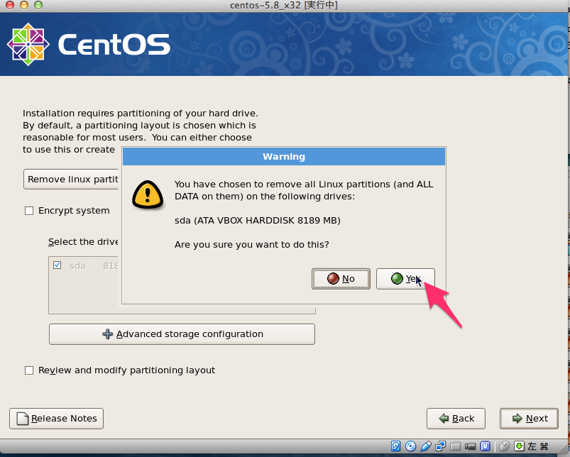570x457 pixels.
Task: Click the host key 左 ⌘ indicator
Action: [537, 446]
